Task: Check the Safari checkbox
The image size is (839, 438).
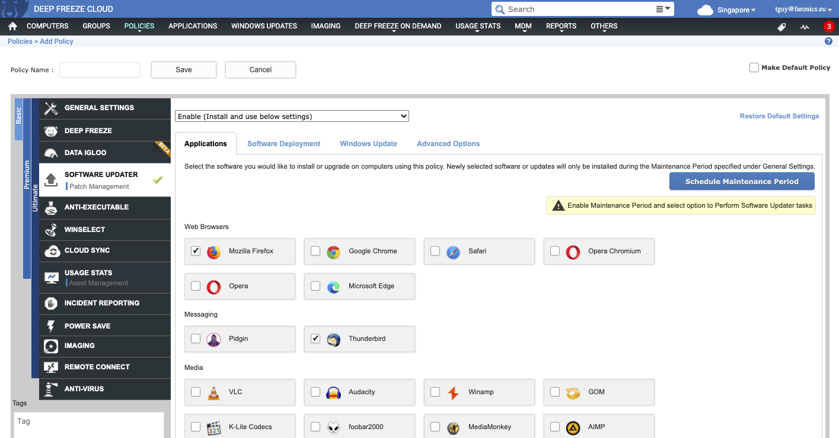Action: tap(435, 251)
